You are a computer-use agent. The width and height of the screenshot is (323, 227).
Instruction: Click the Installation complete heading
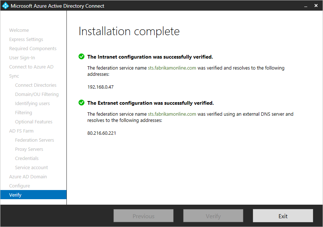pyautogui.click(x=129, y=31)
